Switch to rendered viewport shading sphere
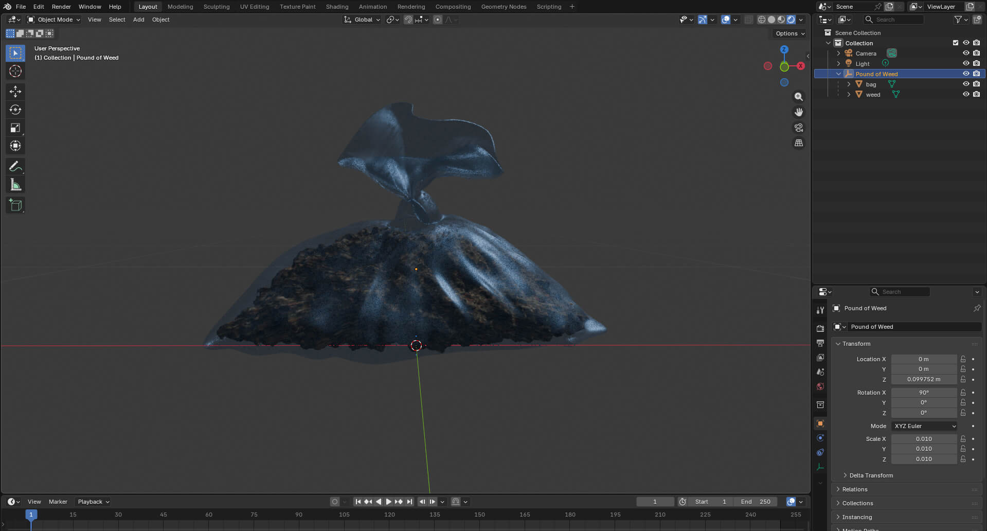Image resolution: width=987 pixels, height=531 pixels. tap(791, 20)
